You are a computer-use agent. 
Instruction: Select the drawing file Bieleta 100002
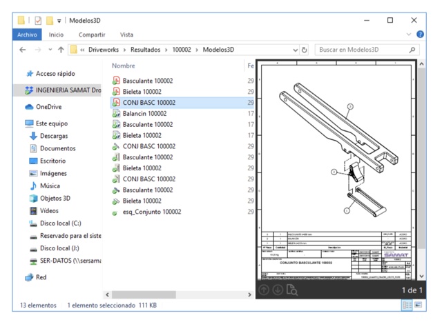[137, 168]
